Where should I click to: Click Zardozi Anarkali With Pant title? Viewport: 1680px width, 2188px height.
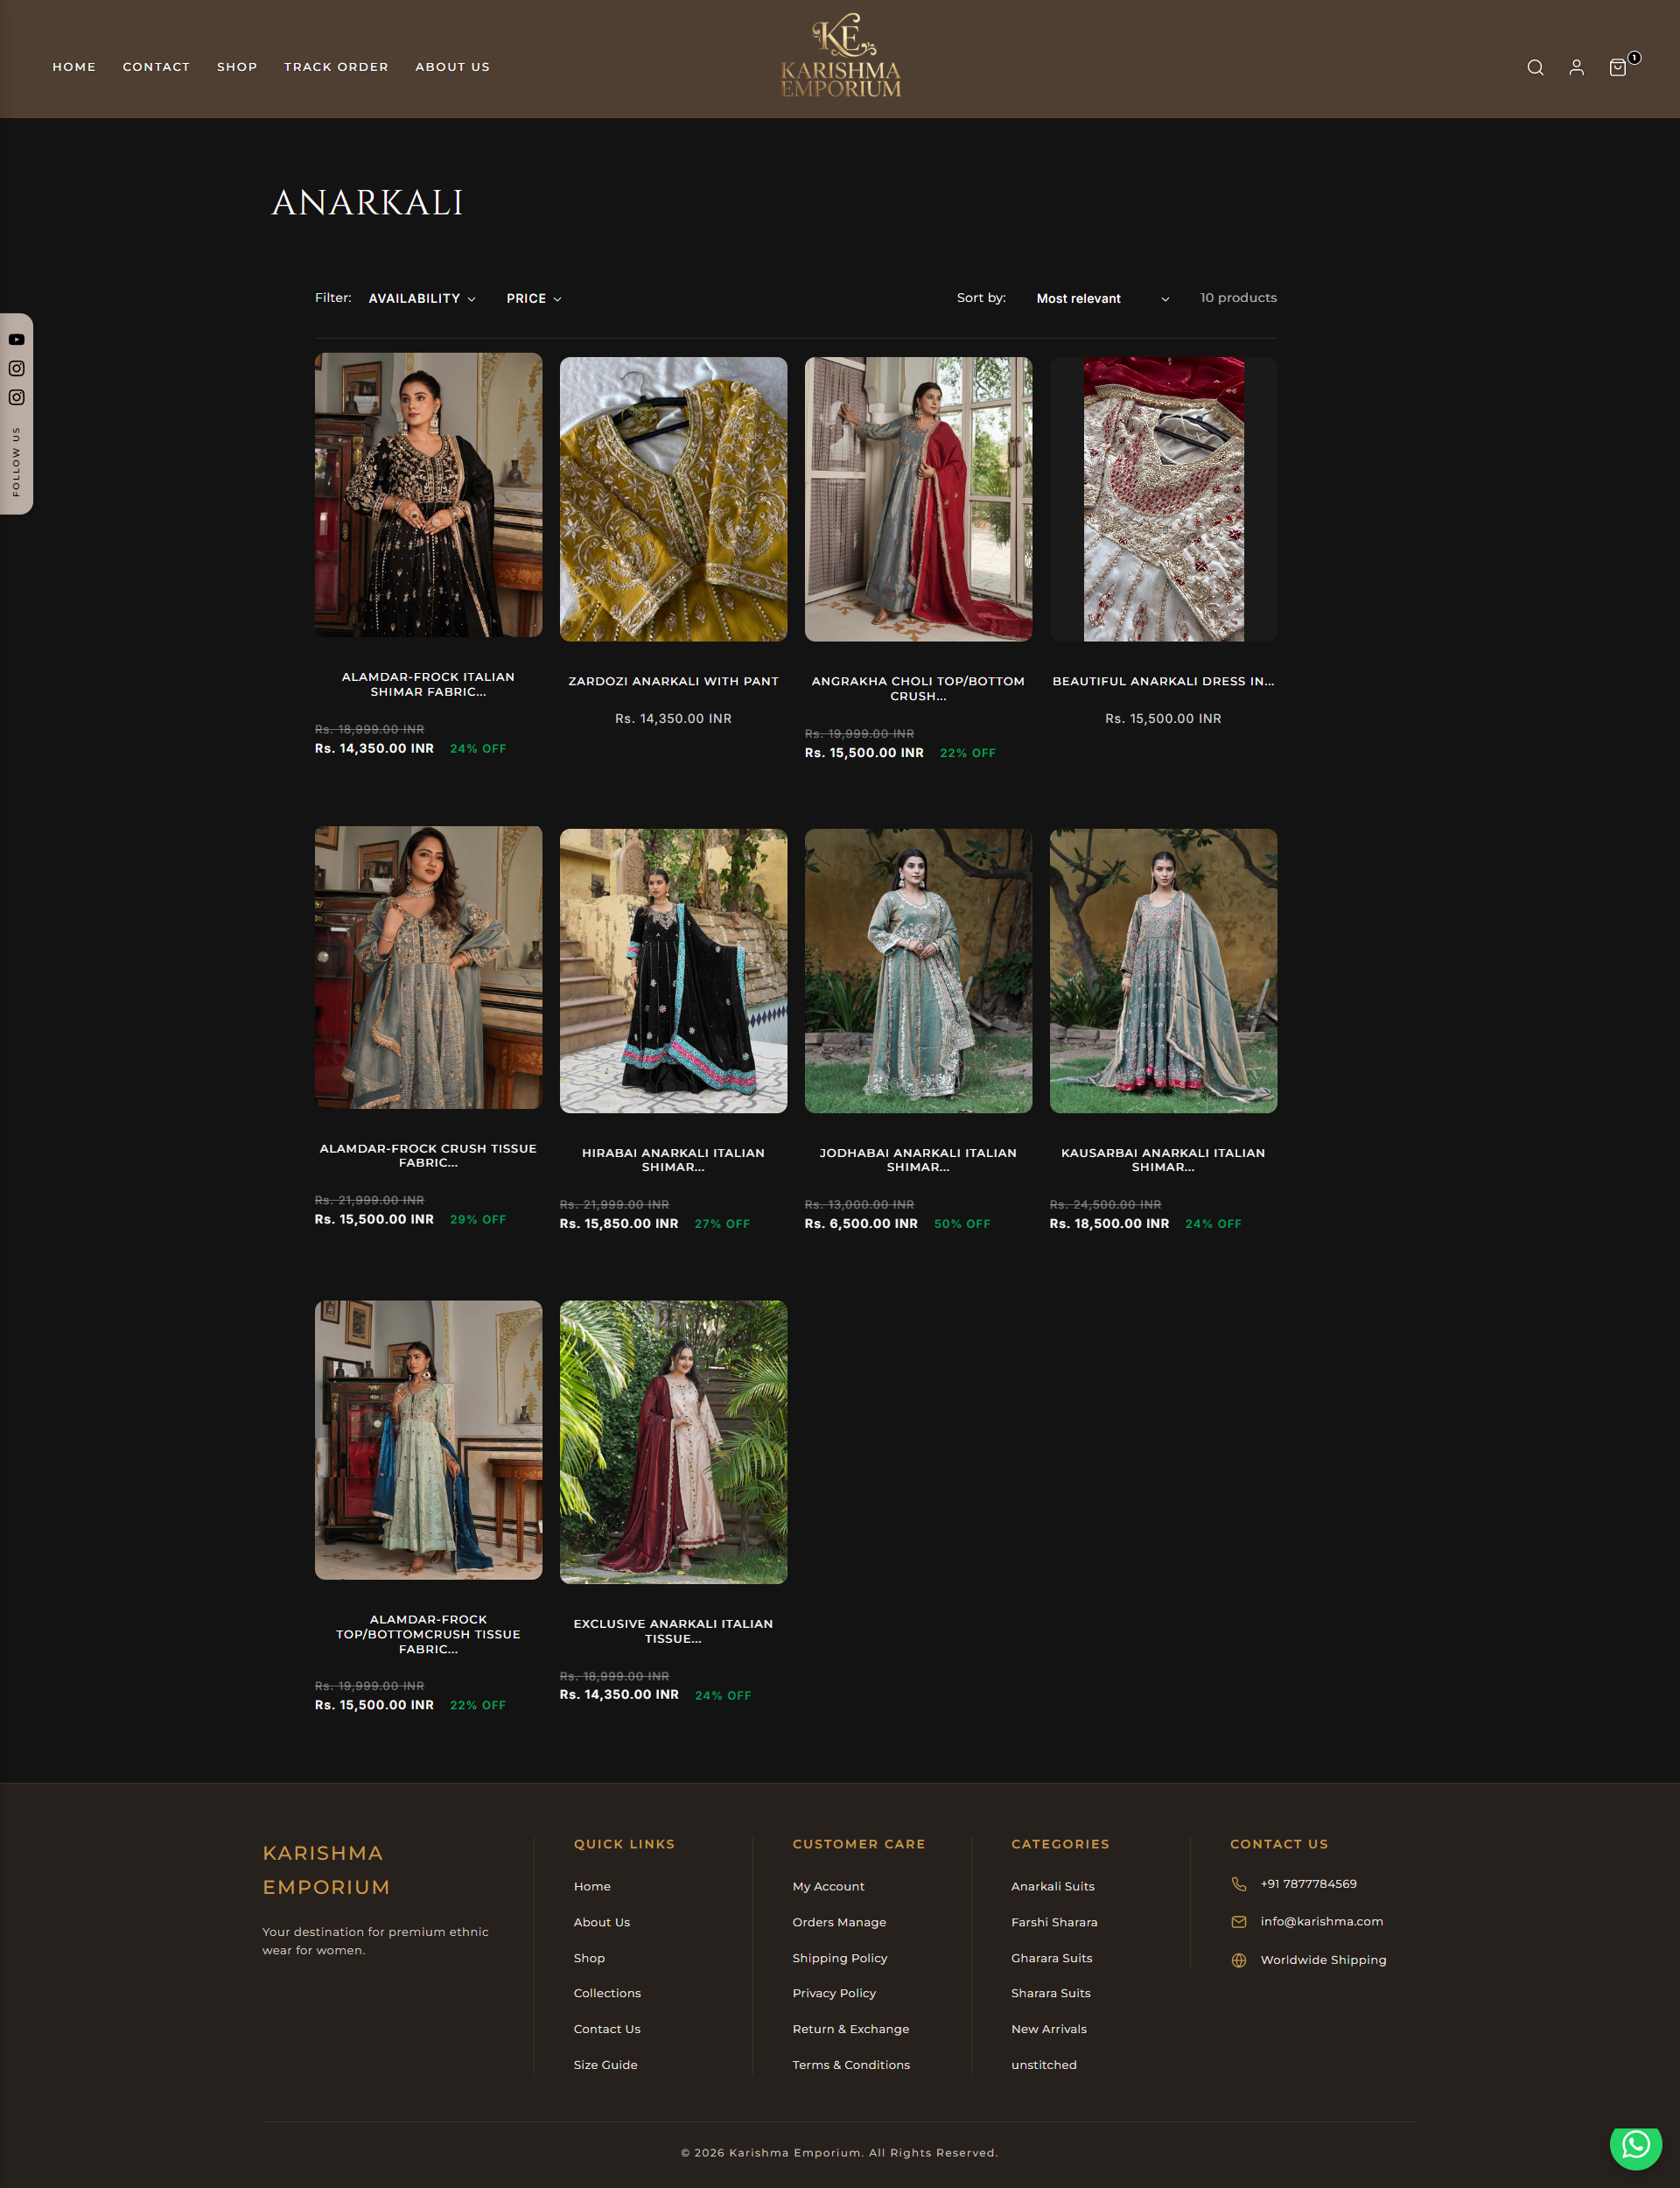[673, 681]
